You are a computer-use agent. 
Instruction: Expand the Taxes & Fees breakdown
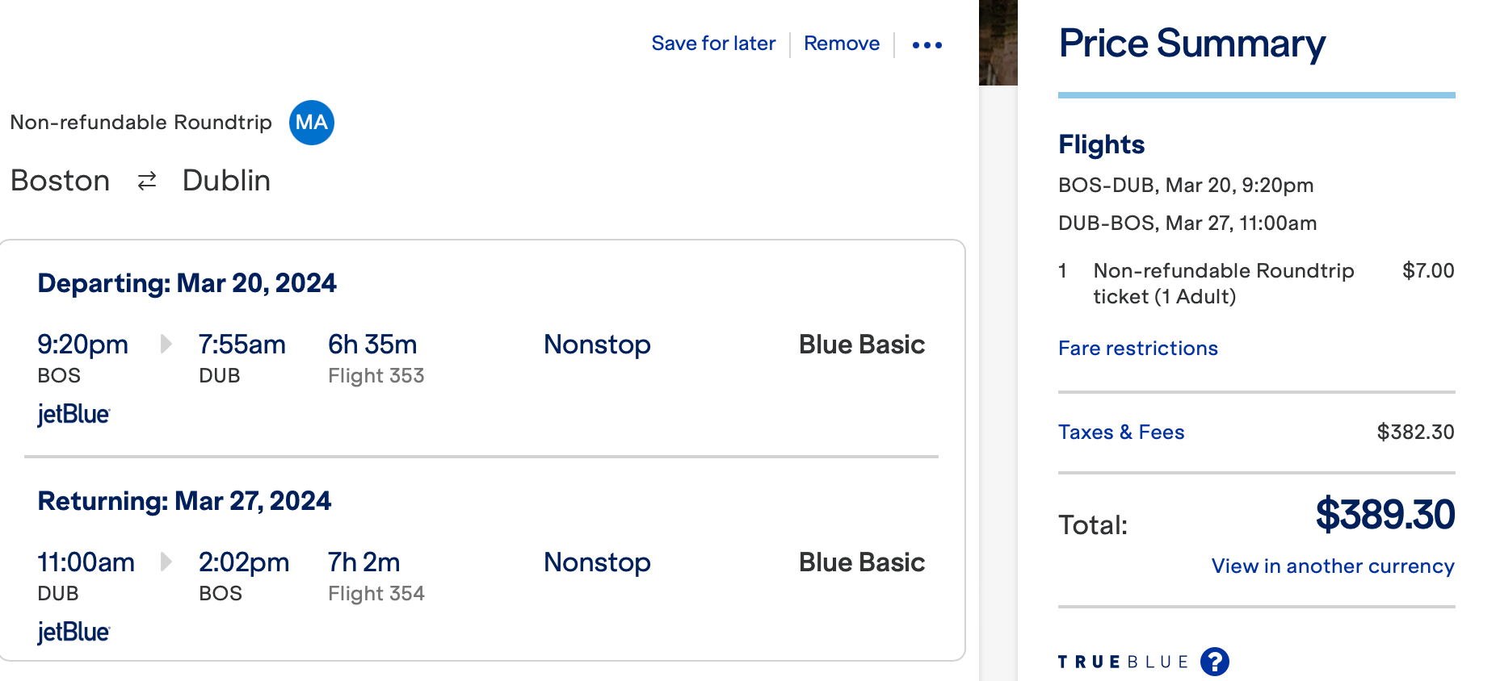click(x=1121, y=432)
